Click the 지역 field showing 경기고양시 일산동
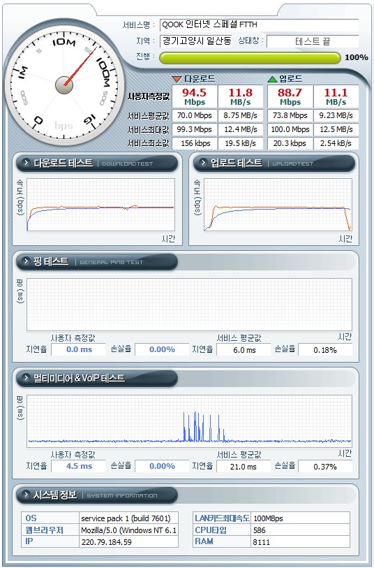Screen dimensions: 374x568 point(195,41)
